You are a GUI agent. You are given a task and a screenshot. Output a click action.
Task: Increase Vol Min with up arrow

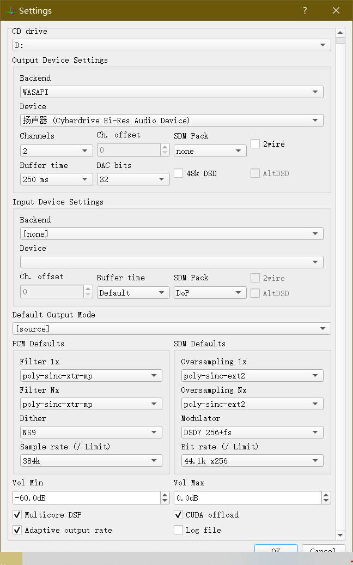[x=165, y=495]
